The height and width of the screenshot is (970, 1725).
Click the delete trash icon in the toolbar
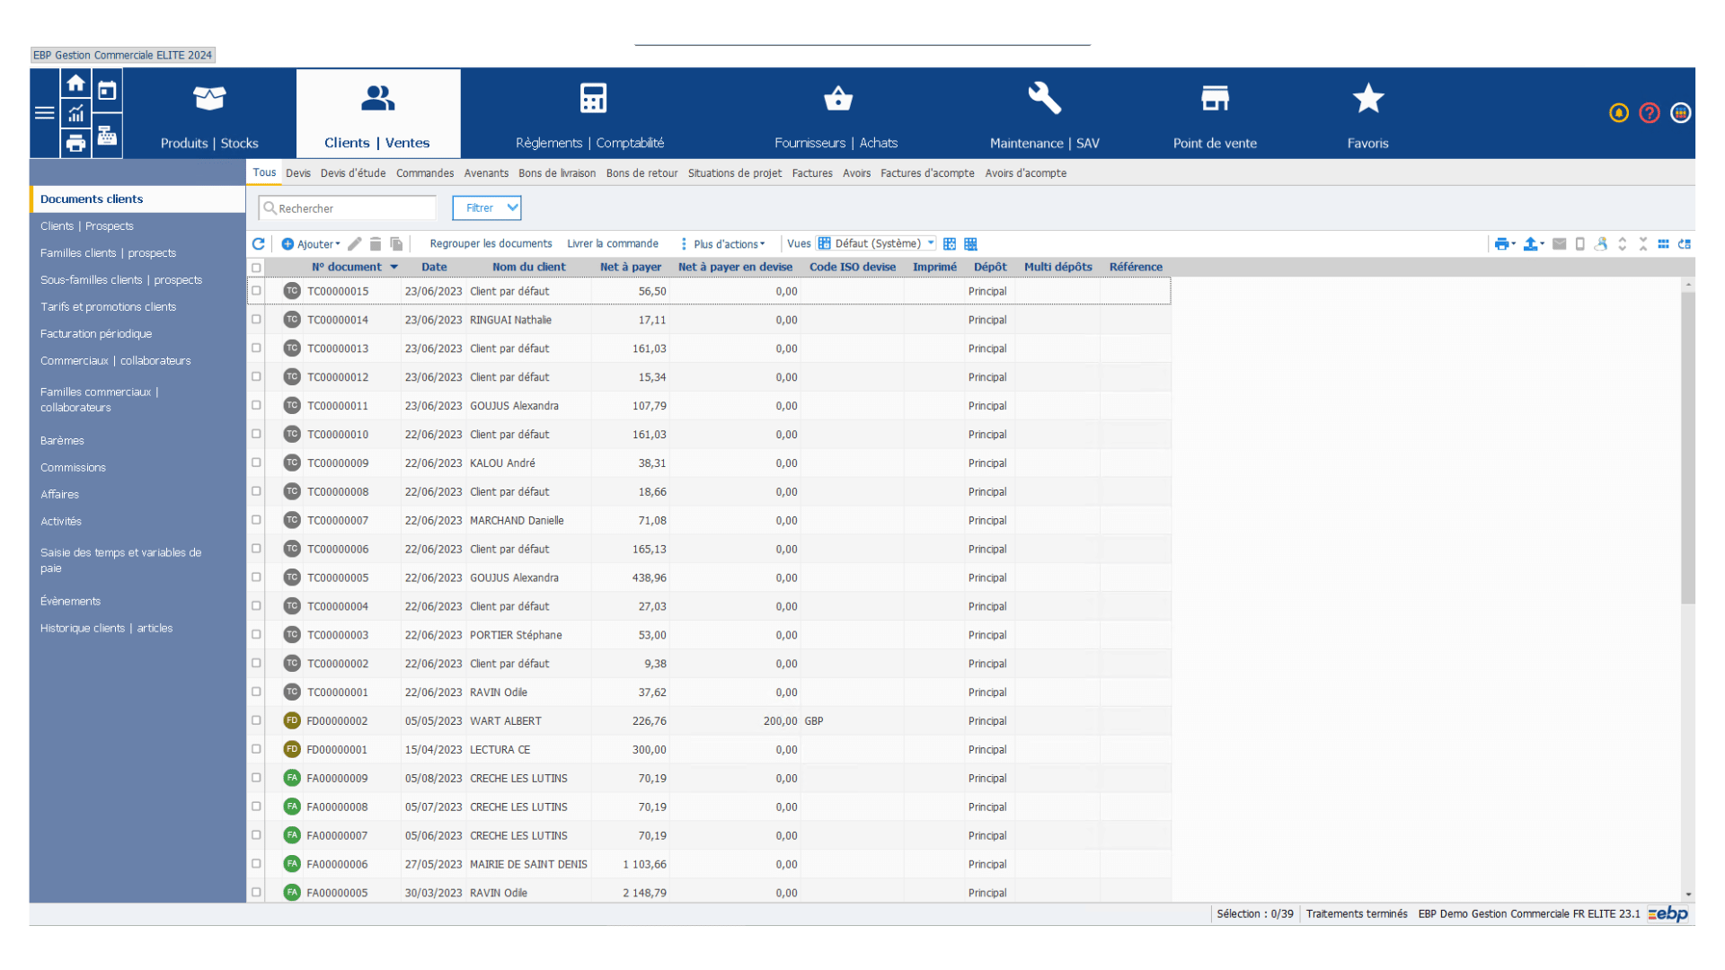click(375, 243)
